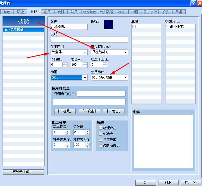Increase the 成功率 value with up arrow
Screen dimensions: 202x186
[85, 64]
